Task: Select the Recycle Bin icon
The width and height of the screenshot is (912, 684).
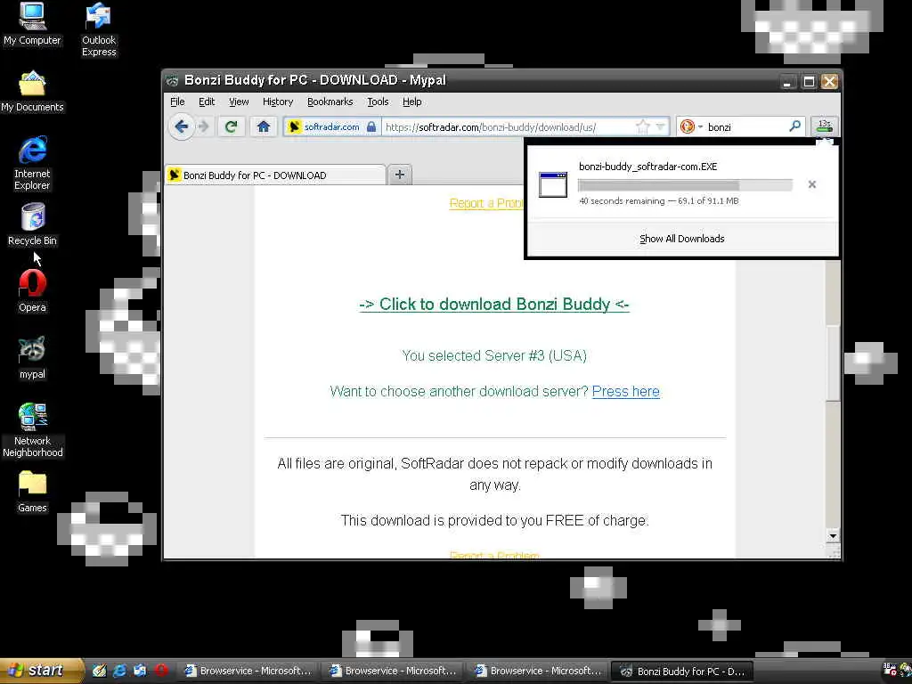Action: point(32,224)
